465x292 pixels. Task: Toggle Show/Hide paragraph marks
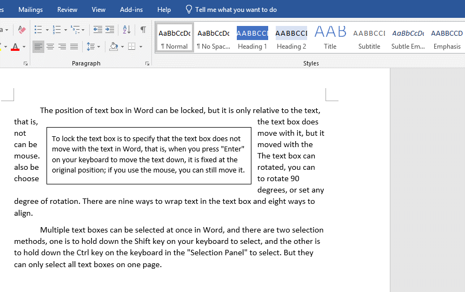pyautogui.click(x=143, y=30)
